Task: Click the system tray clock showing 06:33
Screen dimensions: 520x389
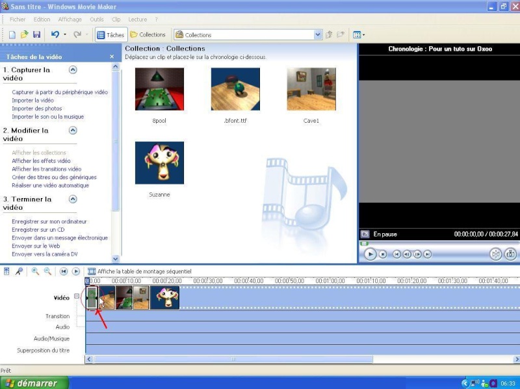Action: pos(508,383)
